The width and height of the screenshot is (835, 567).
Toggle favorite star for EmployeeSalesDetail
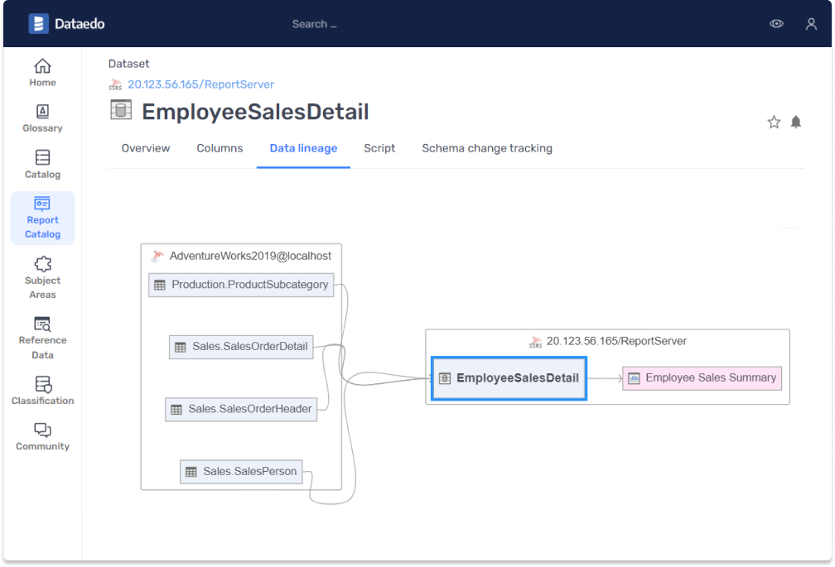774,123
